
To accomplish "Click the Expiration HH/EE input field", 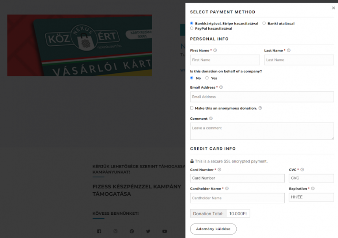I will pos(311,197).
